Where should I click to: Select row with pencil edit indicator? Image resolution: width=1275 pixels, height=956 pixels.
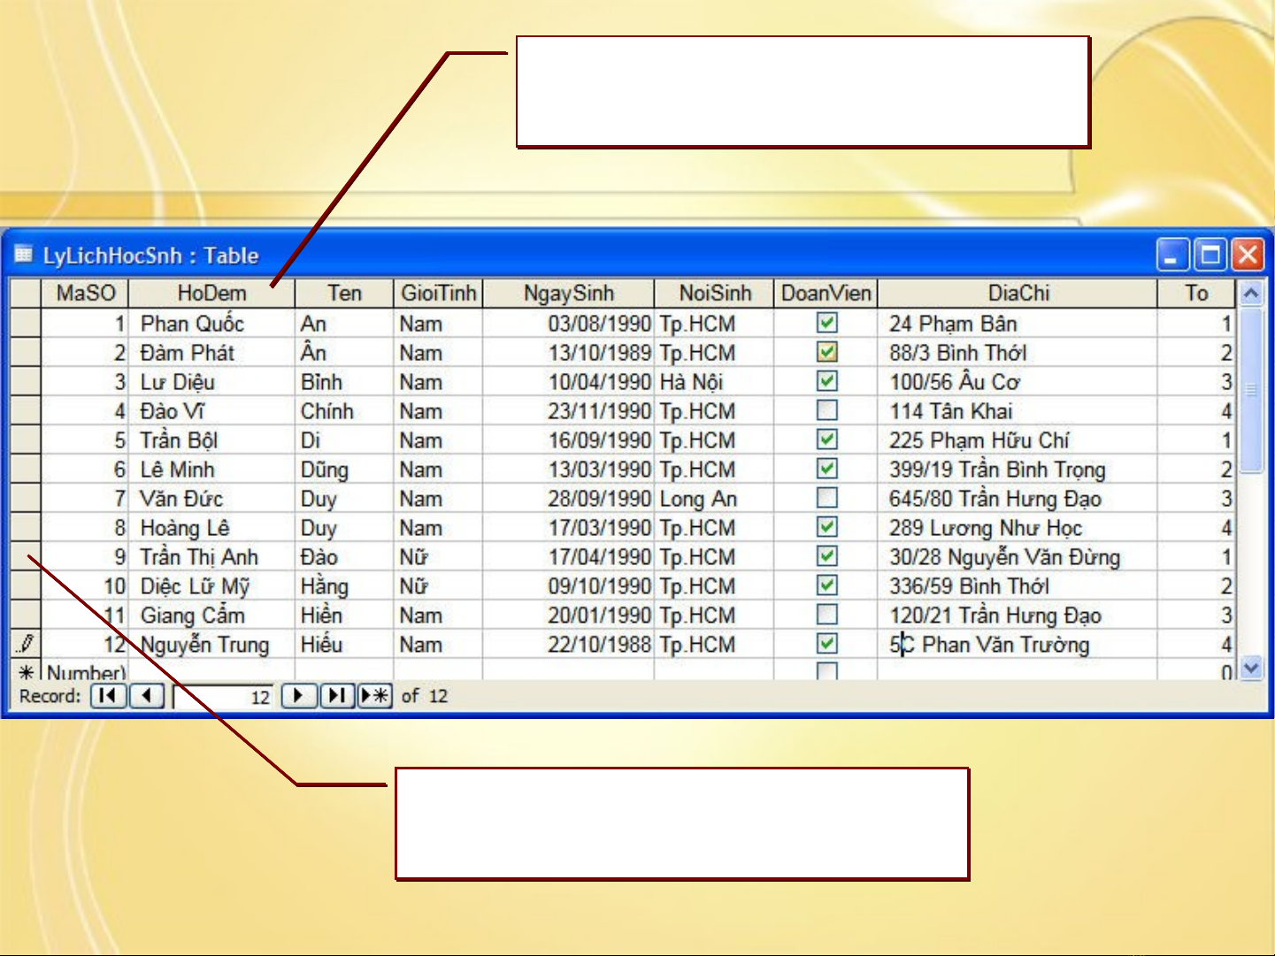(26, 644)
